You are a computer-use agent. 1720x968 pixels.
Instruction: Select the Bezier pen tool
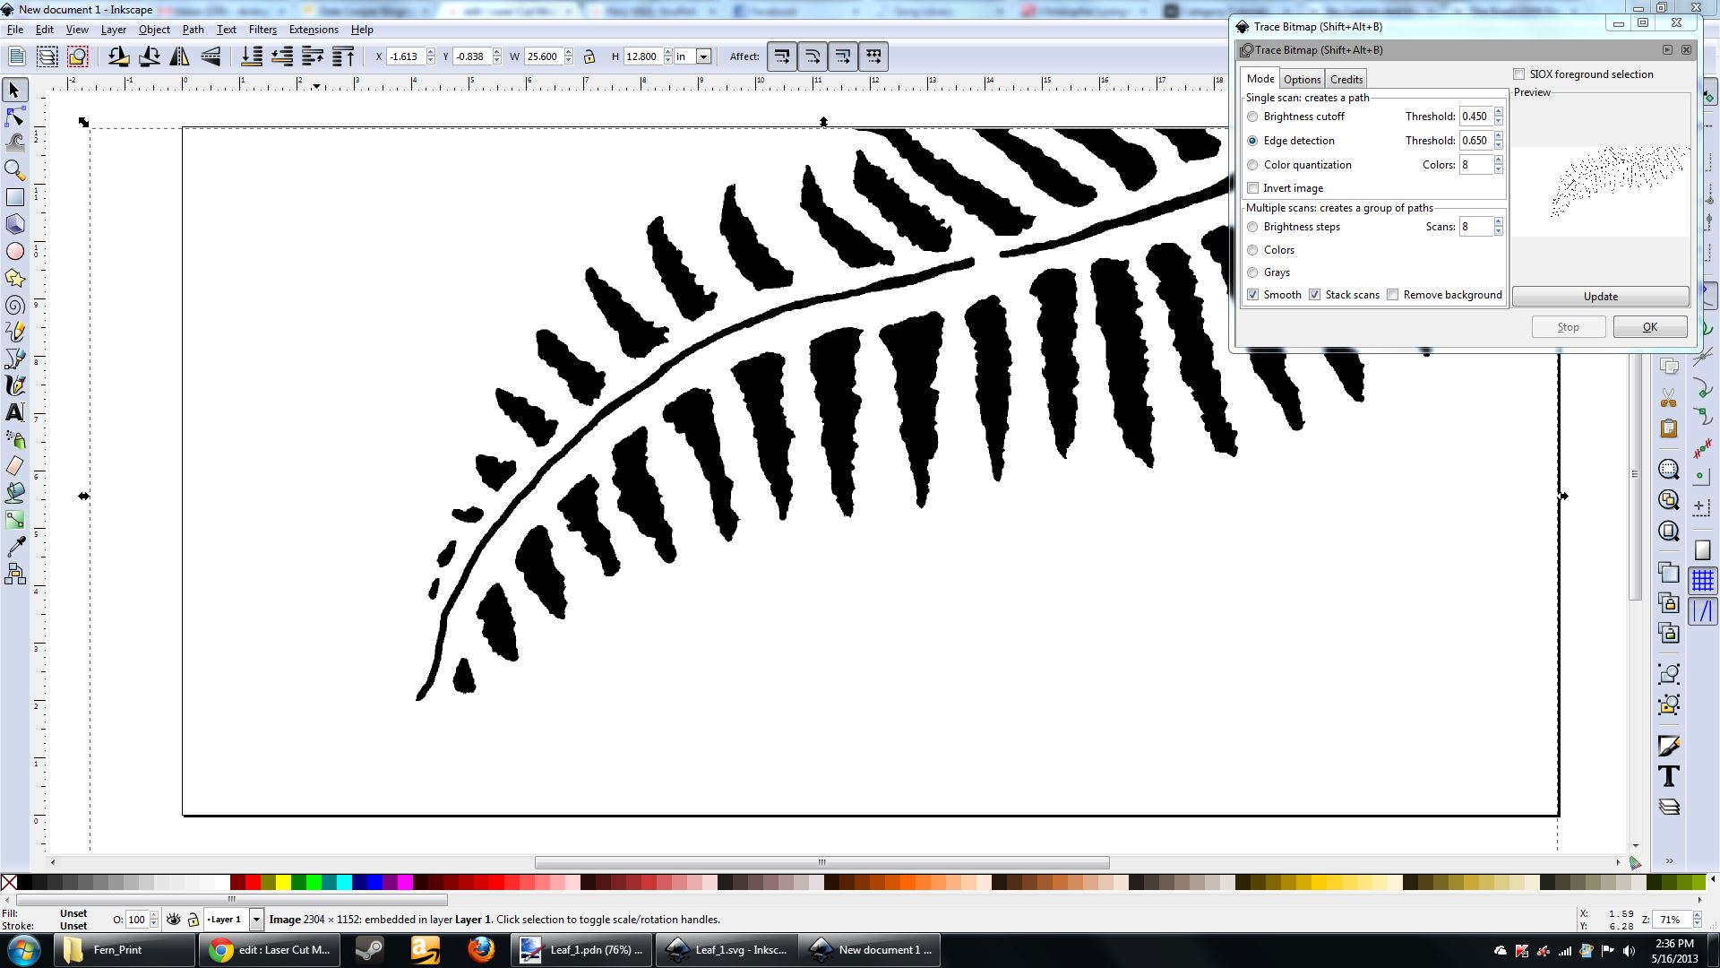click(x=14, y=359)
